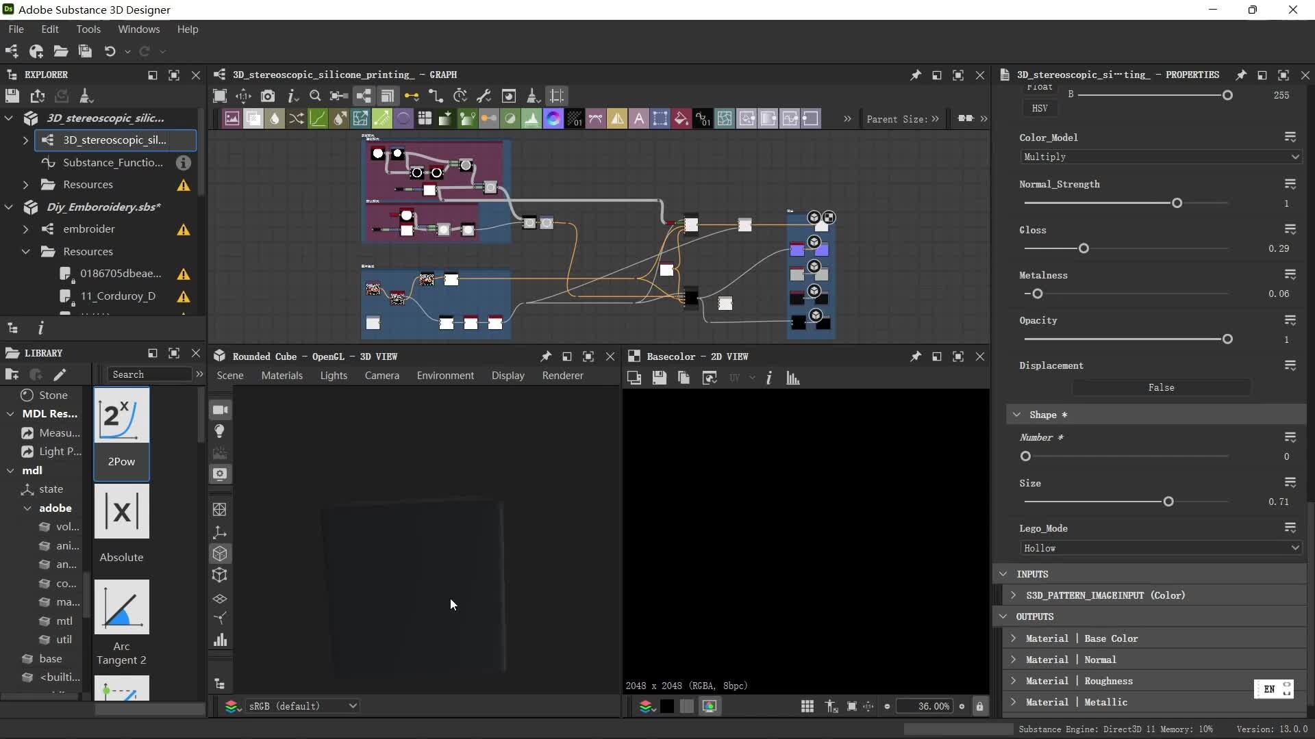The width and height of the screenshot is (1315, 739).
Task: Expand the Material Base Color output
Action: click(1014, 638)
